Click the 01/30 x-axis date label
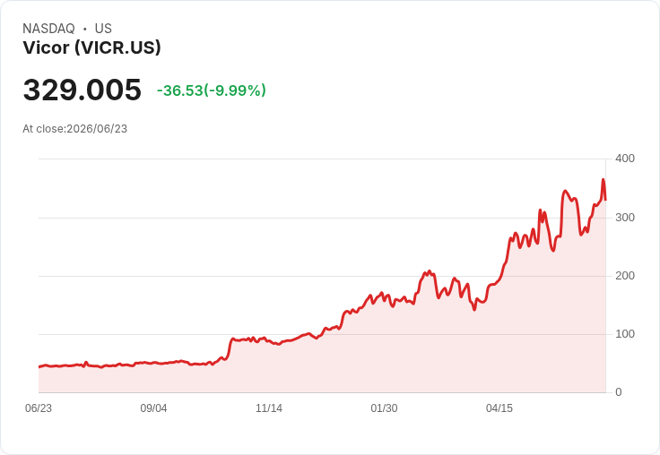Screen dimensions: 660x455 point(384,408)
